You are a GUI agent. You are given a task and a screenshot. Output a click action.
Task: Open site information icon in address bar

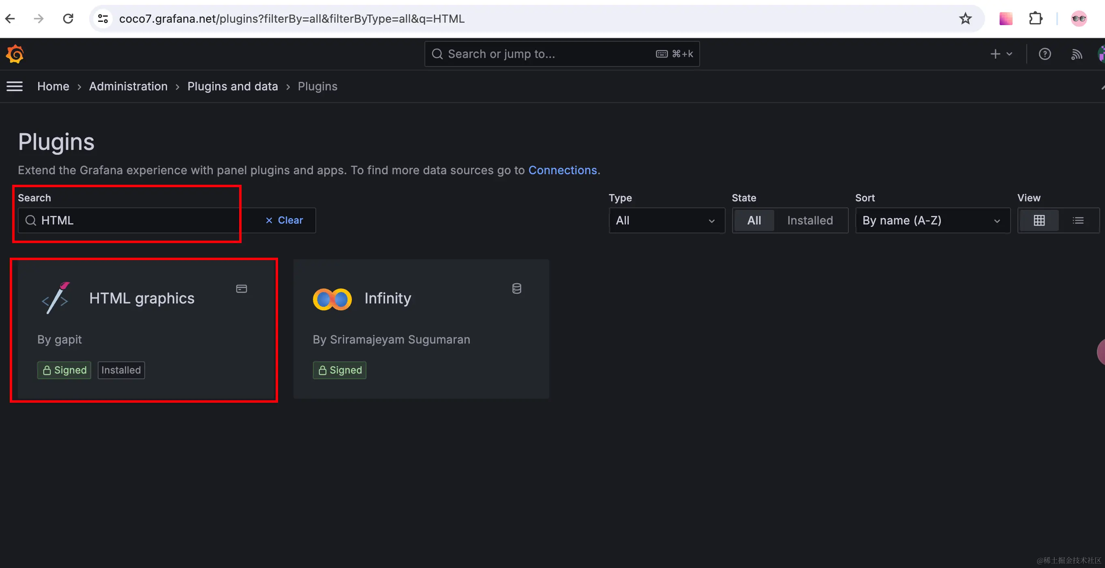(x=103, y=18)
